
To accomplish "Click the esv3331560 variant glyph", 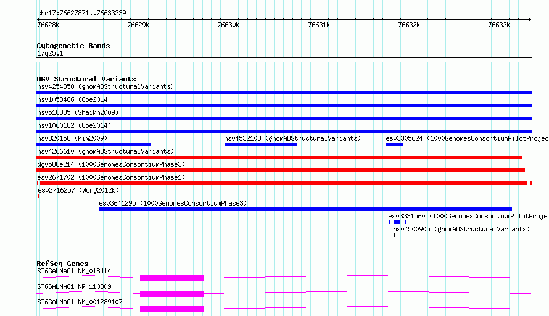I will [397, 222].
